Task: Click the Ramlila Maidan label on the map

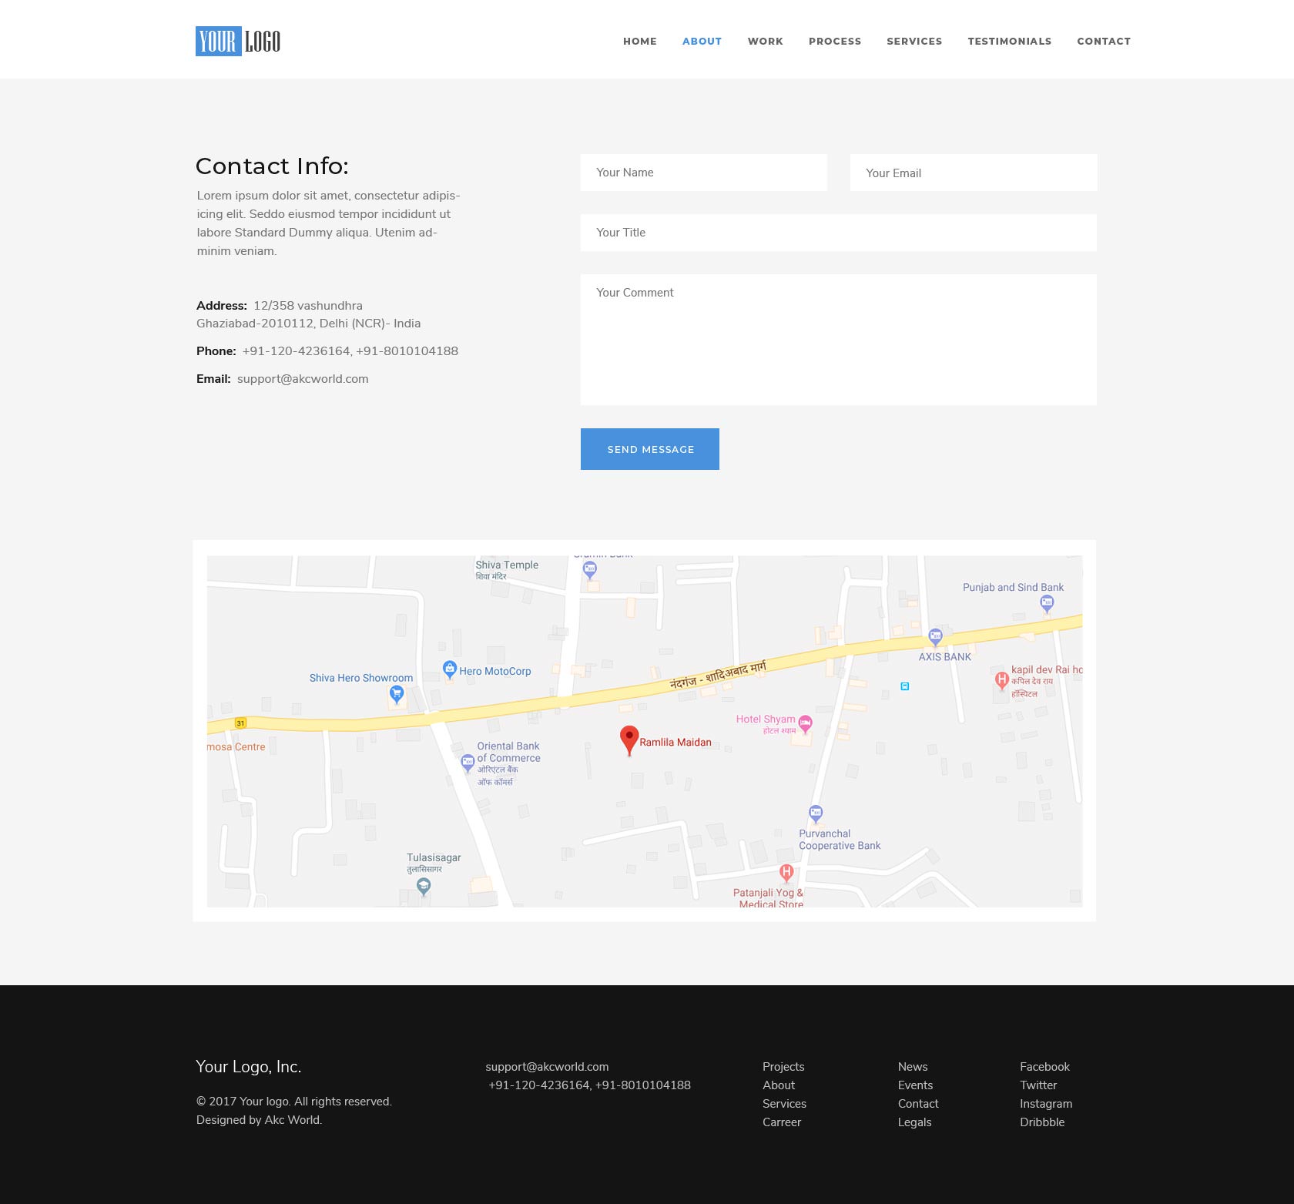Action: click(x=675, y=743)
